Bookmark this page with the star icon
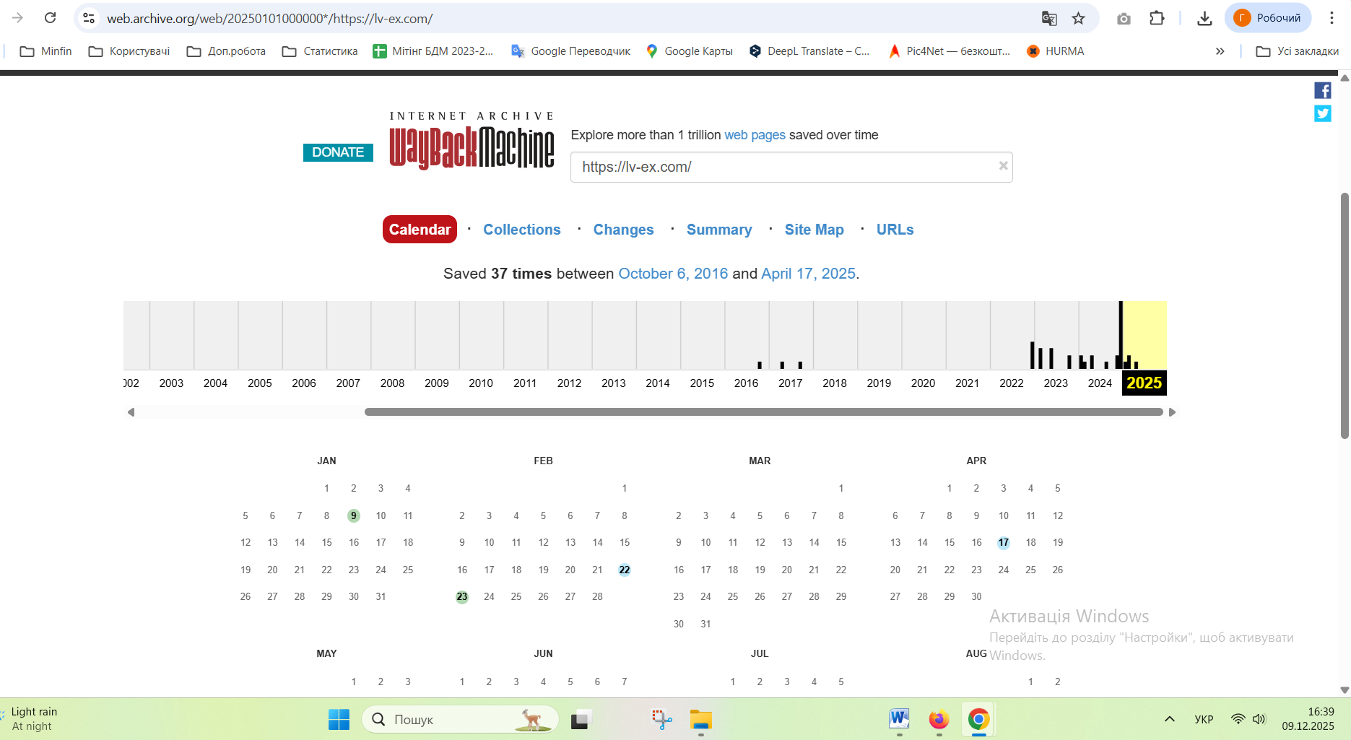 [x=1078, y=18]
